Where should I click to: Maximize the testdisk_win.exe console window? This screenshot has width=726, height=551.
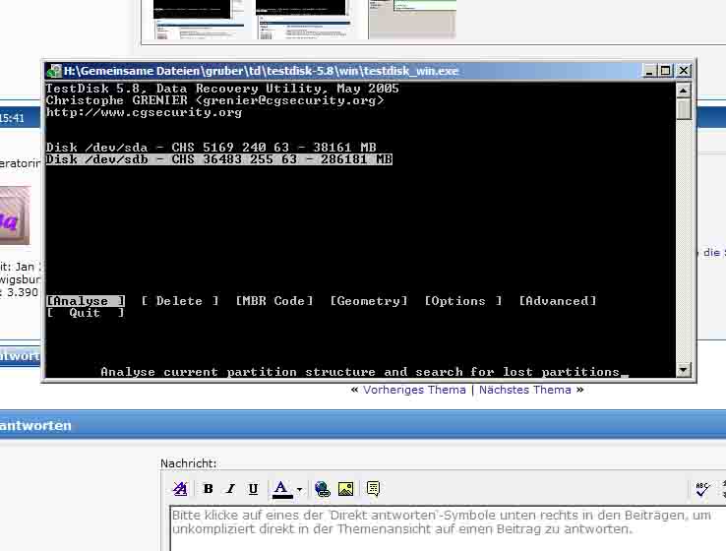pos(665,71)
